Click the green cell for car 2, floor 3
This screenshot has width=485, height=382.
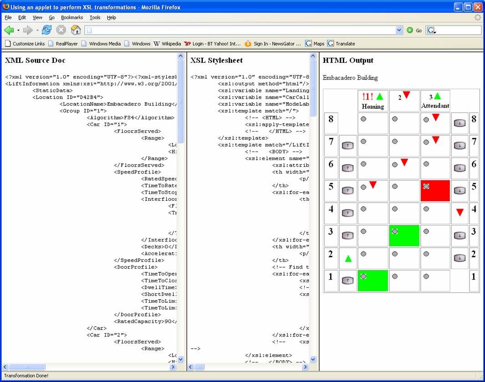[404, 236]
